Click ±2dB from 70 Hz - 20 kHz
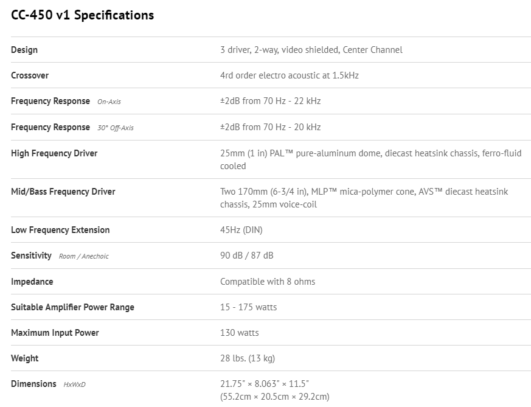The height and width of the screenshot is (407, 531). point(270,127)
